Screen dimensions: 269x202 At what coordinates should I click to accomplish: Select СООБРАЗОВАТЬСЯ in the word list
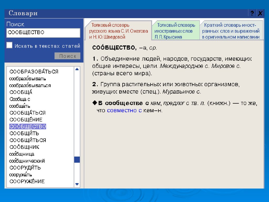point(34,72)
